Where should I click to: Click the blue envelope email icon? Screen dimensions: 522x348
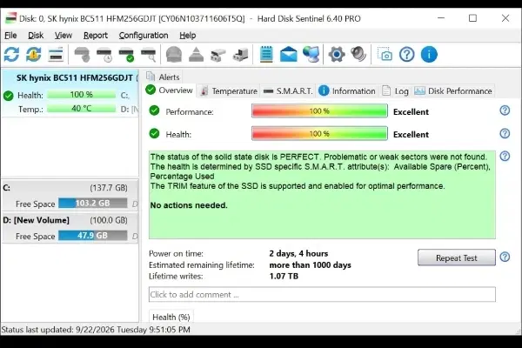click(288, 54)
